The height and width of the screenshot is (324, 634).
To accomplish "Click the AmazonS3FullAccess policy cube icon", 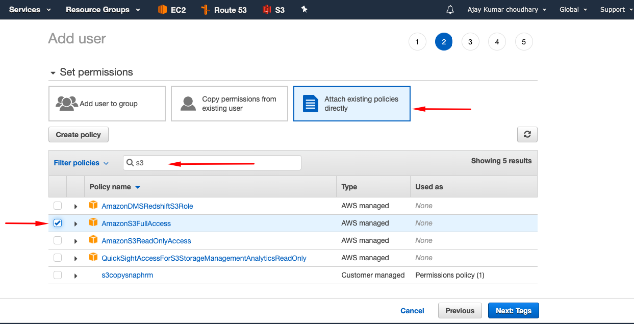I will (93, 222).
